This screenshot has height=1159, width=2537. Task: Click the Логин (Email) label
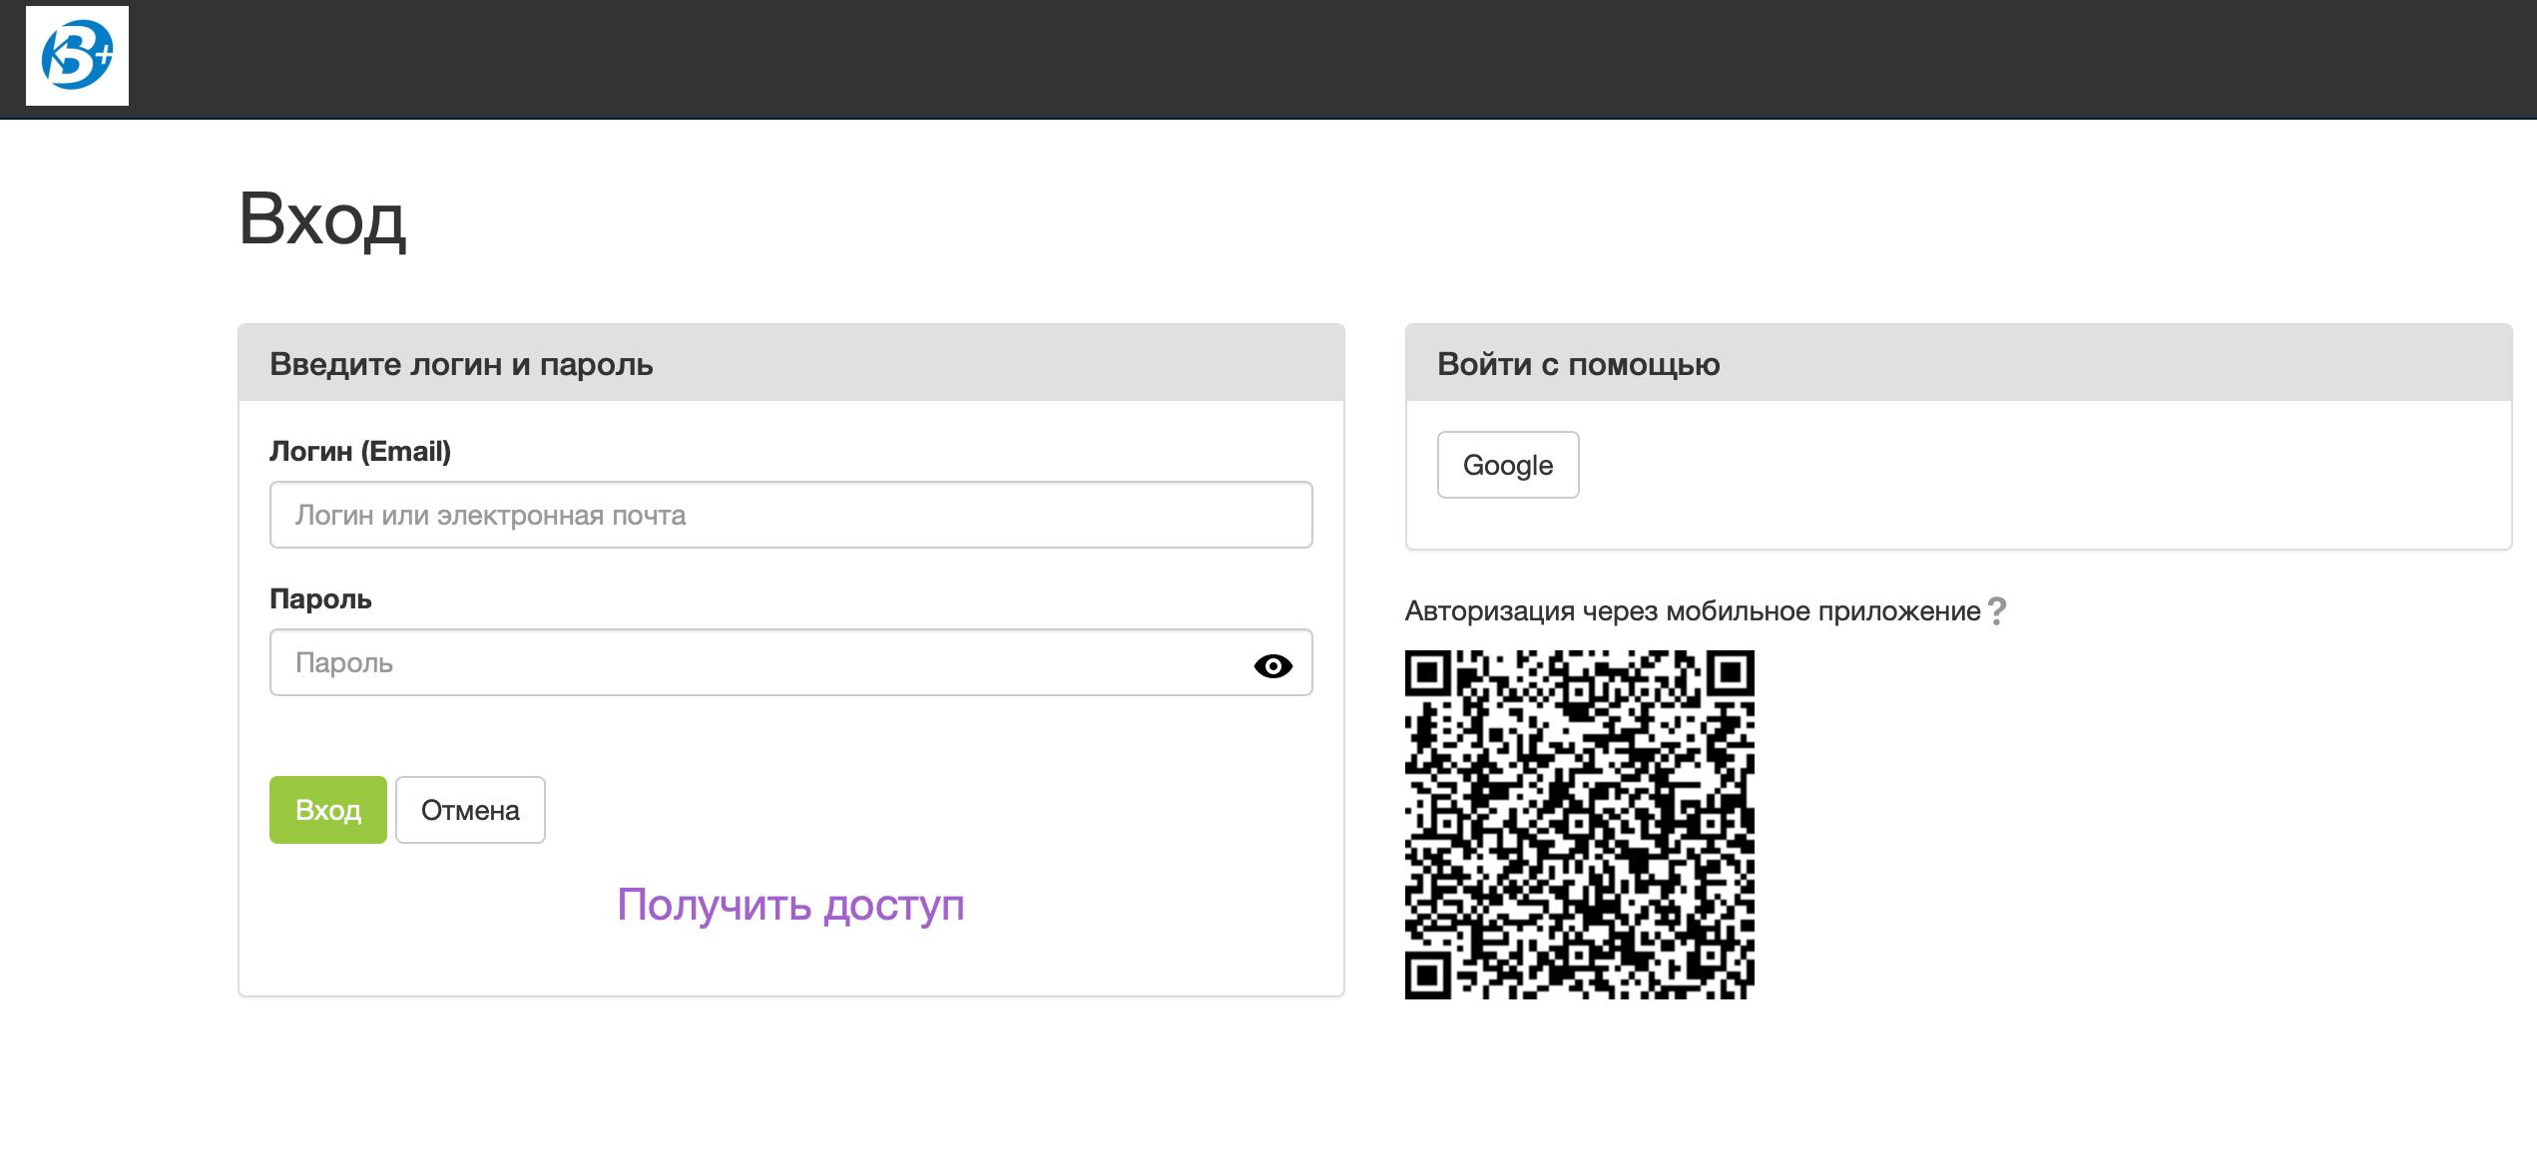pos(360,452)
